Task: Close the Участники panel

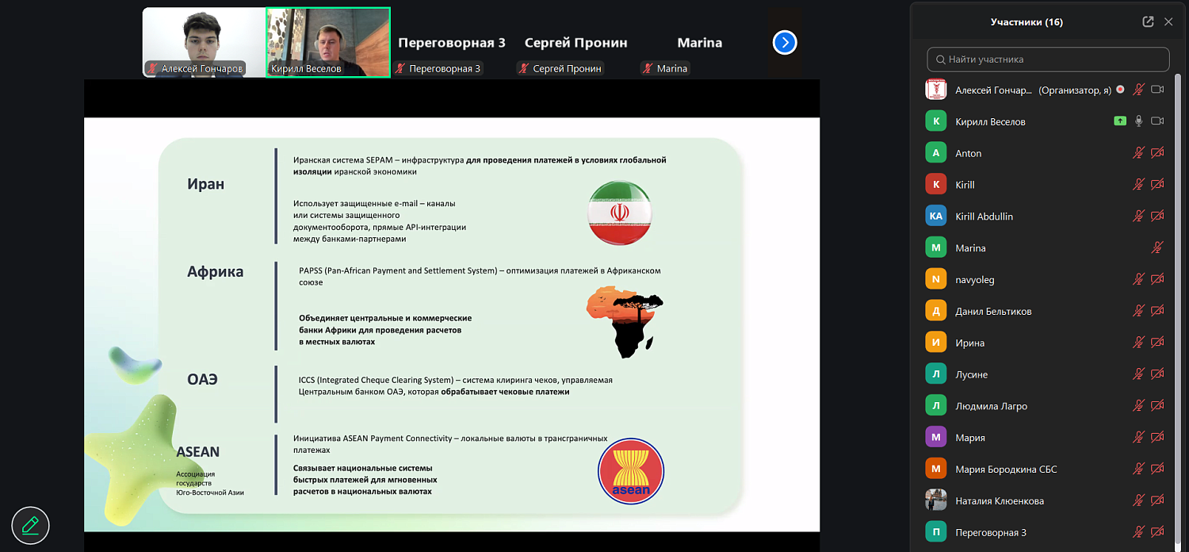Action: 1168,22
